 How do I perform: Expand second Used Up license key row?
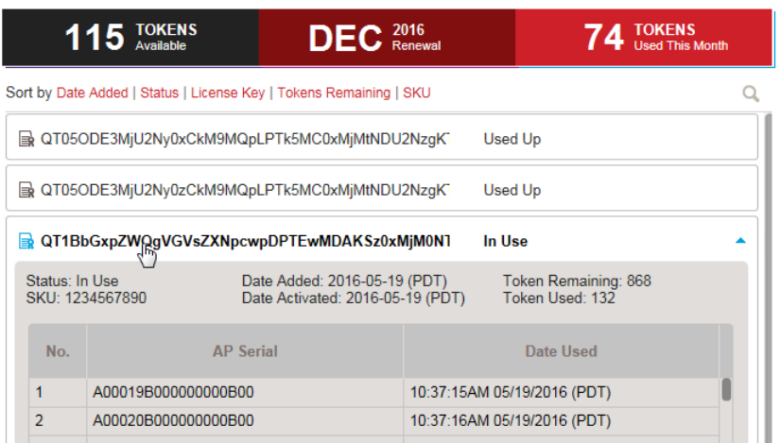pyautogui.click(x=244, y=190)
